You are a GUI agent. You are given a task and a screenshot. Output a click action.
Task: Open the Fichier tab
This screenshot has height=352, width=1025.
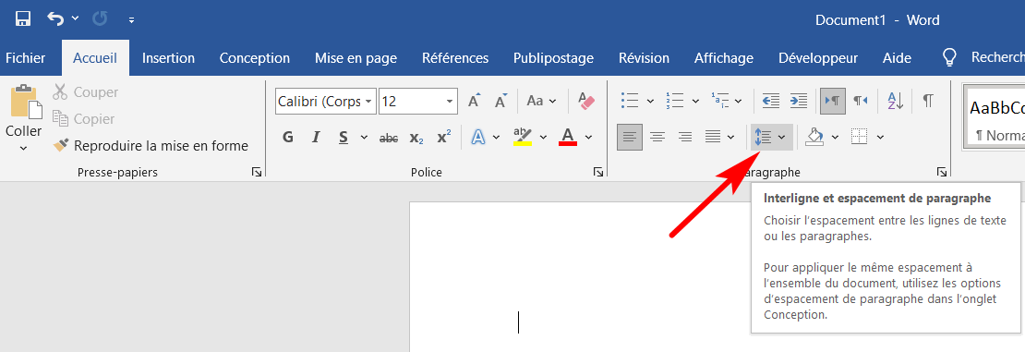pyautogui.click(x=26, y=58)
